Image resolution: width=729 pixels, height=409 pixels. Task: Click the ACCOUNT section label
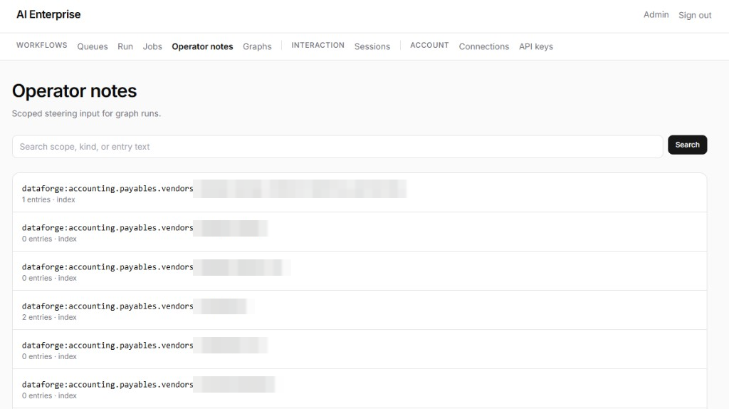tap(429, 45)
